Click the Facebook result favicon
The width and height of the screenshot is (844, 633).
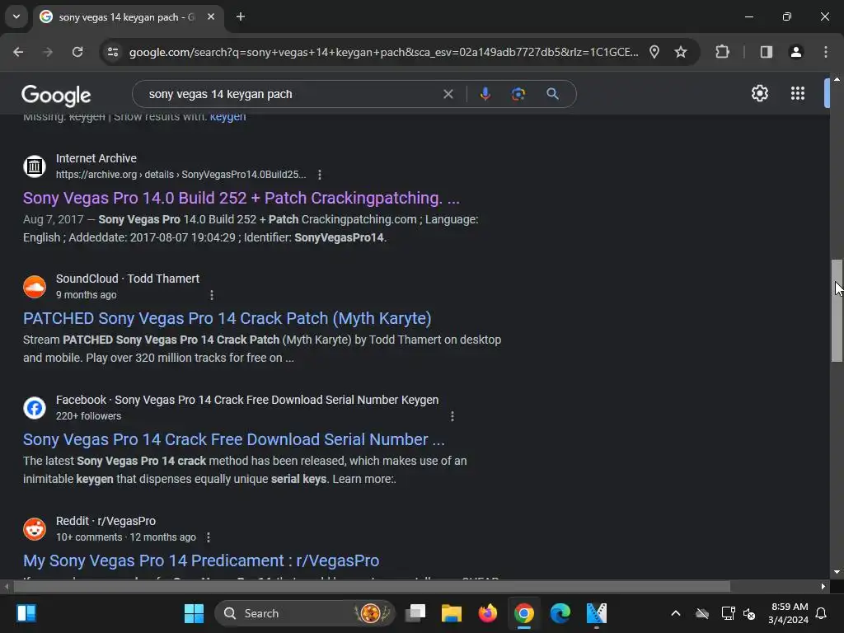[35, 407]
